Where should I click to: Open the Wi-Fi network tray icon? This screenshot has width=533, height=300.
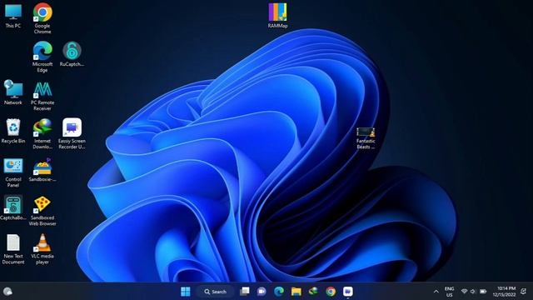[464, 292]
